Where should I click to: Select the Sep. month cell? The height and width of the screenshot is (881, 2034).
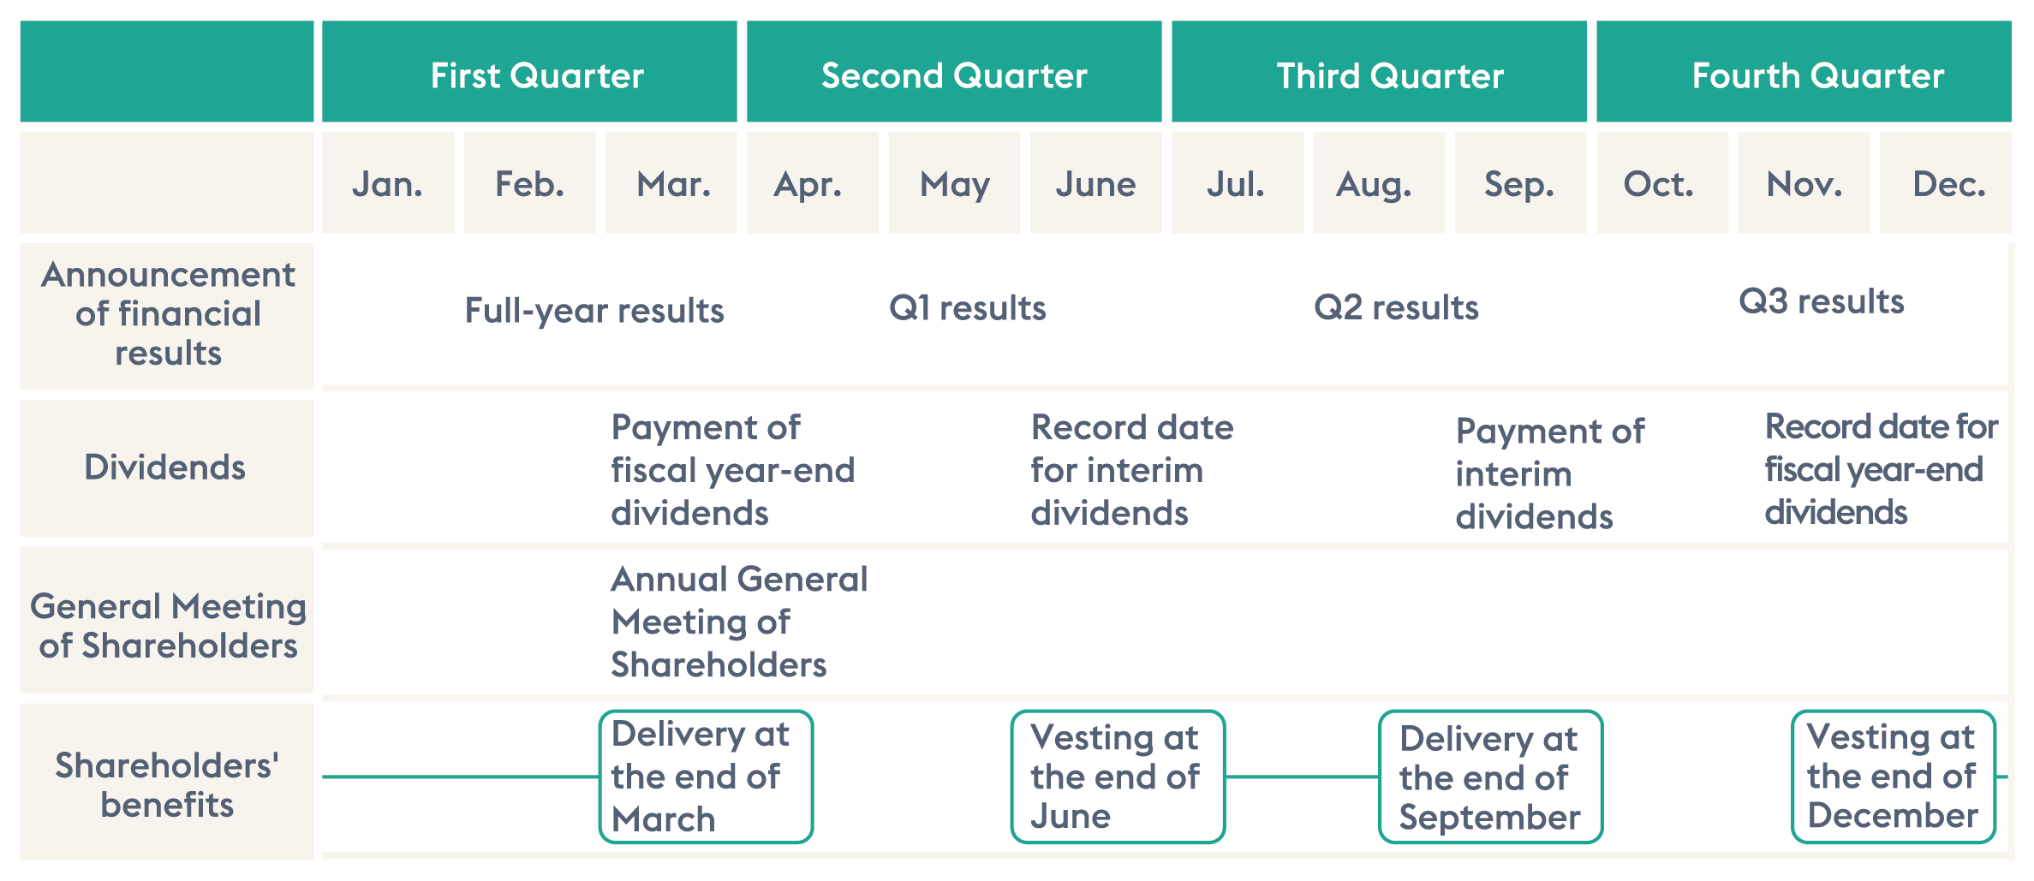[1521, 182]
